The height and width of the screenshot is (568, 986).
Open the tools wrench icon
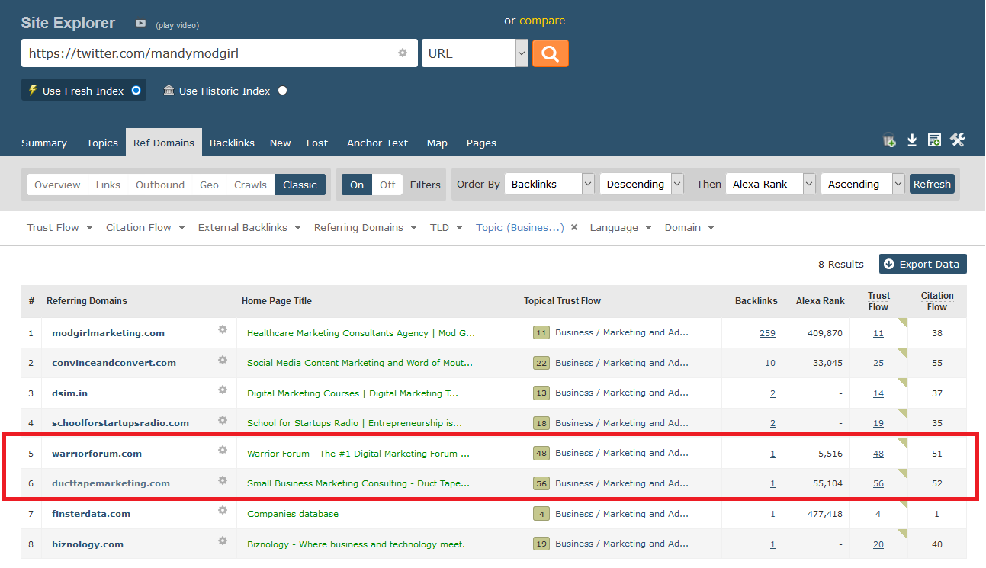[958, 140]
